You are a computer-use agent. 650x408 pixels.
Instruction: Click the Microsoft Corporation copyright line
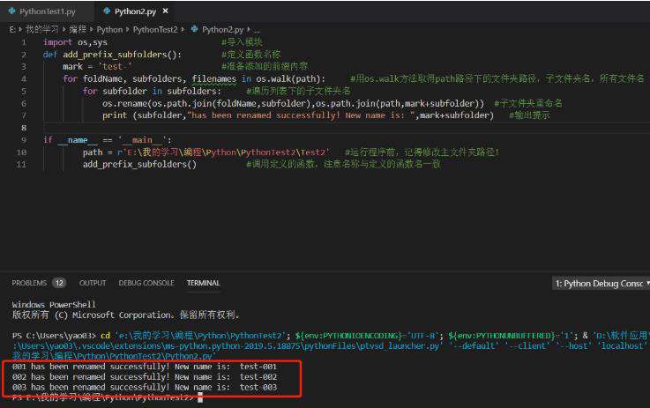[125, 315]
